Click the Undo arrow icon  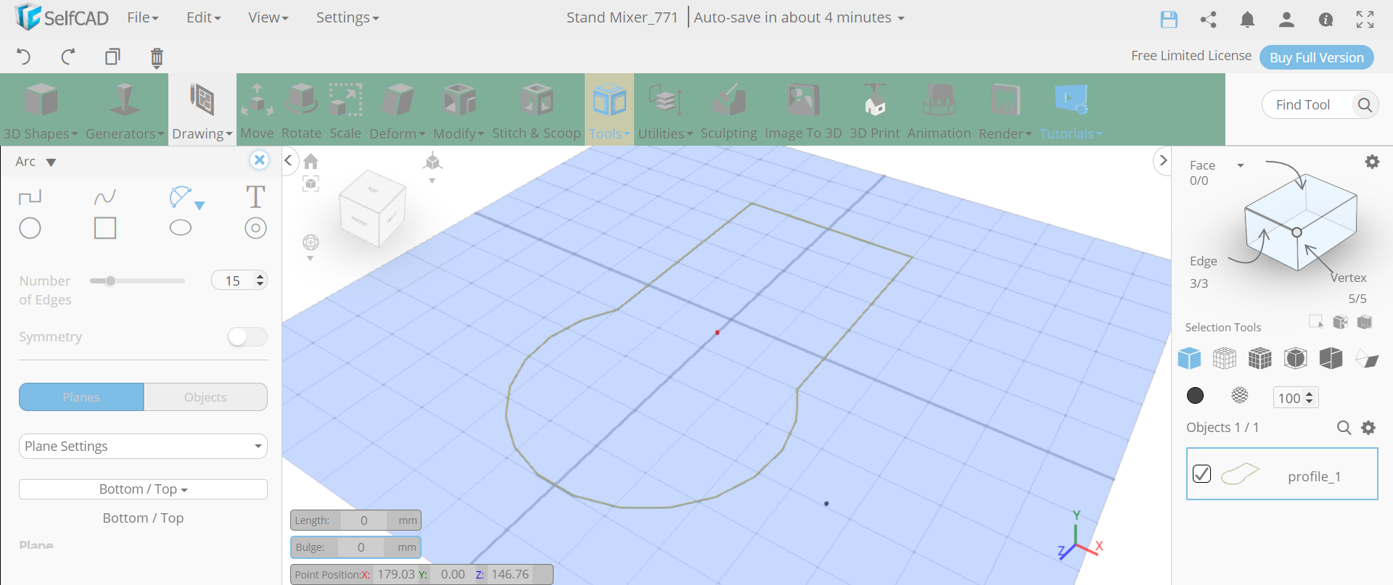[23, 57]
